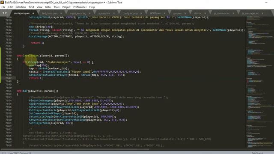Click the previous tab arrow icon
Image resolution: width=274 pixels, height=154 pixels.
[3, 13]
